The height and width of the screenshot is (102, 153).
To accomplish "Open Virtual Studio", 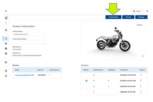I will (113, 17).
